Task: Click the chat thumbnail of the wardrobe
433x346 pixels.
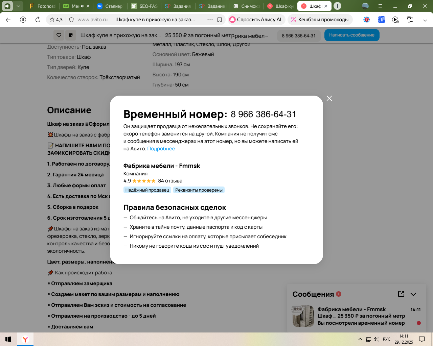Action: point(303,316)
